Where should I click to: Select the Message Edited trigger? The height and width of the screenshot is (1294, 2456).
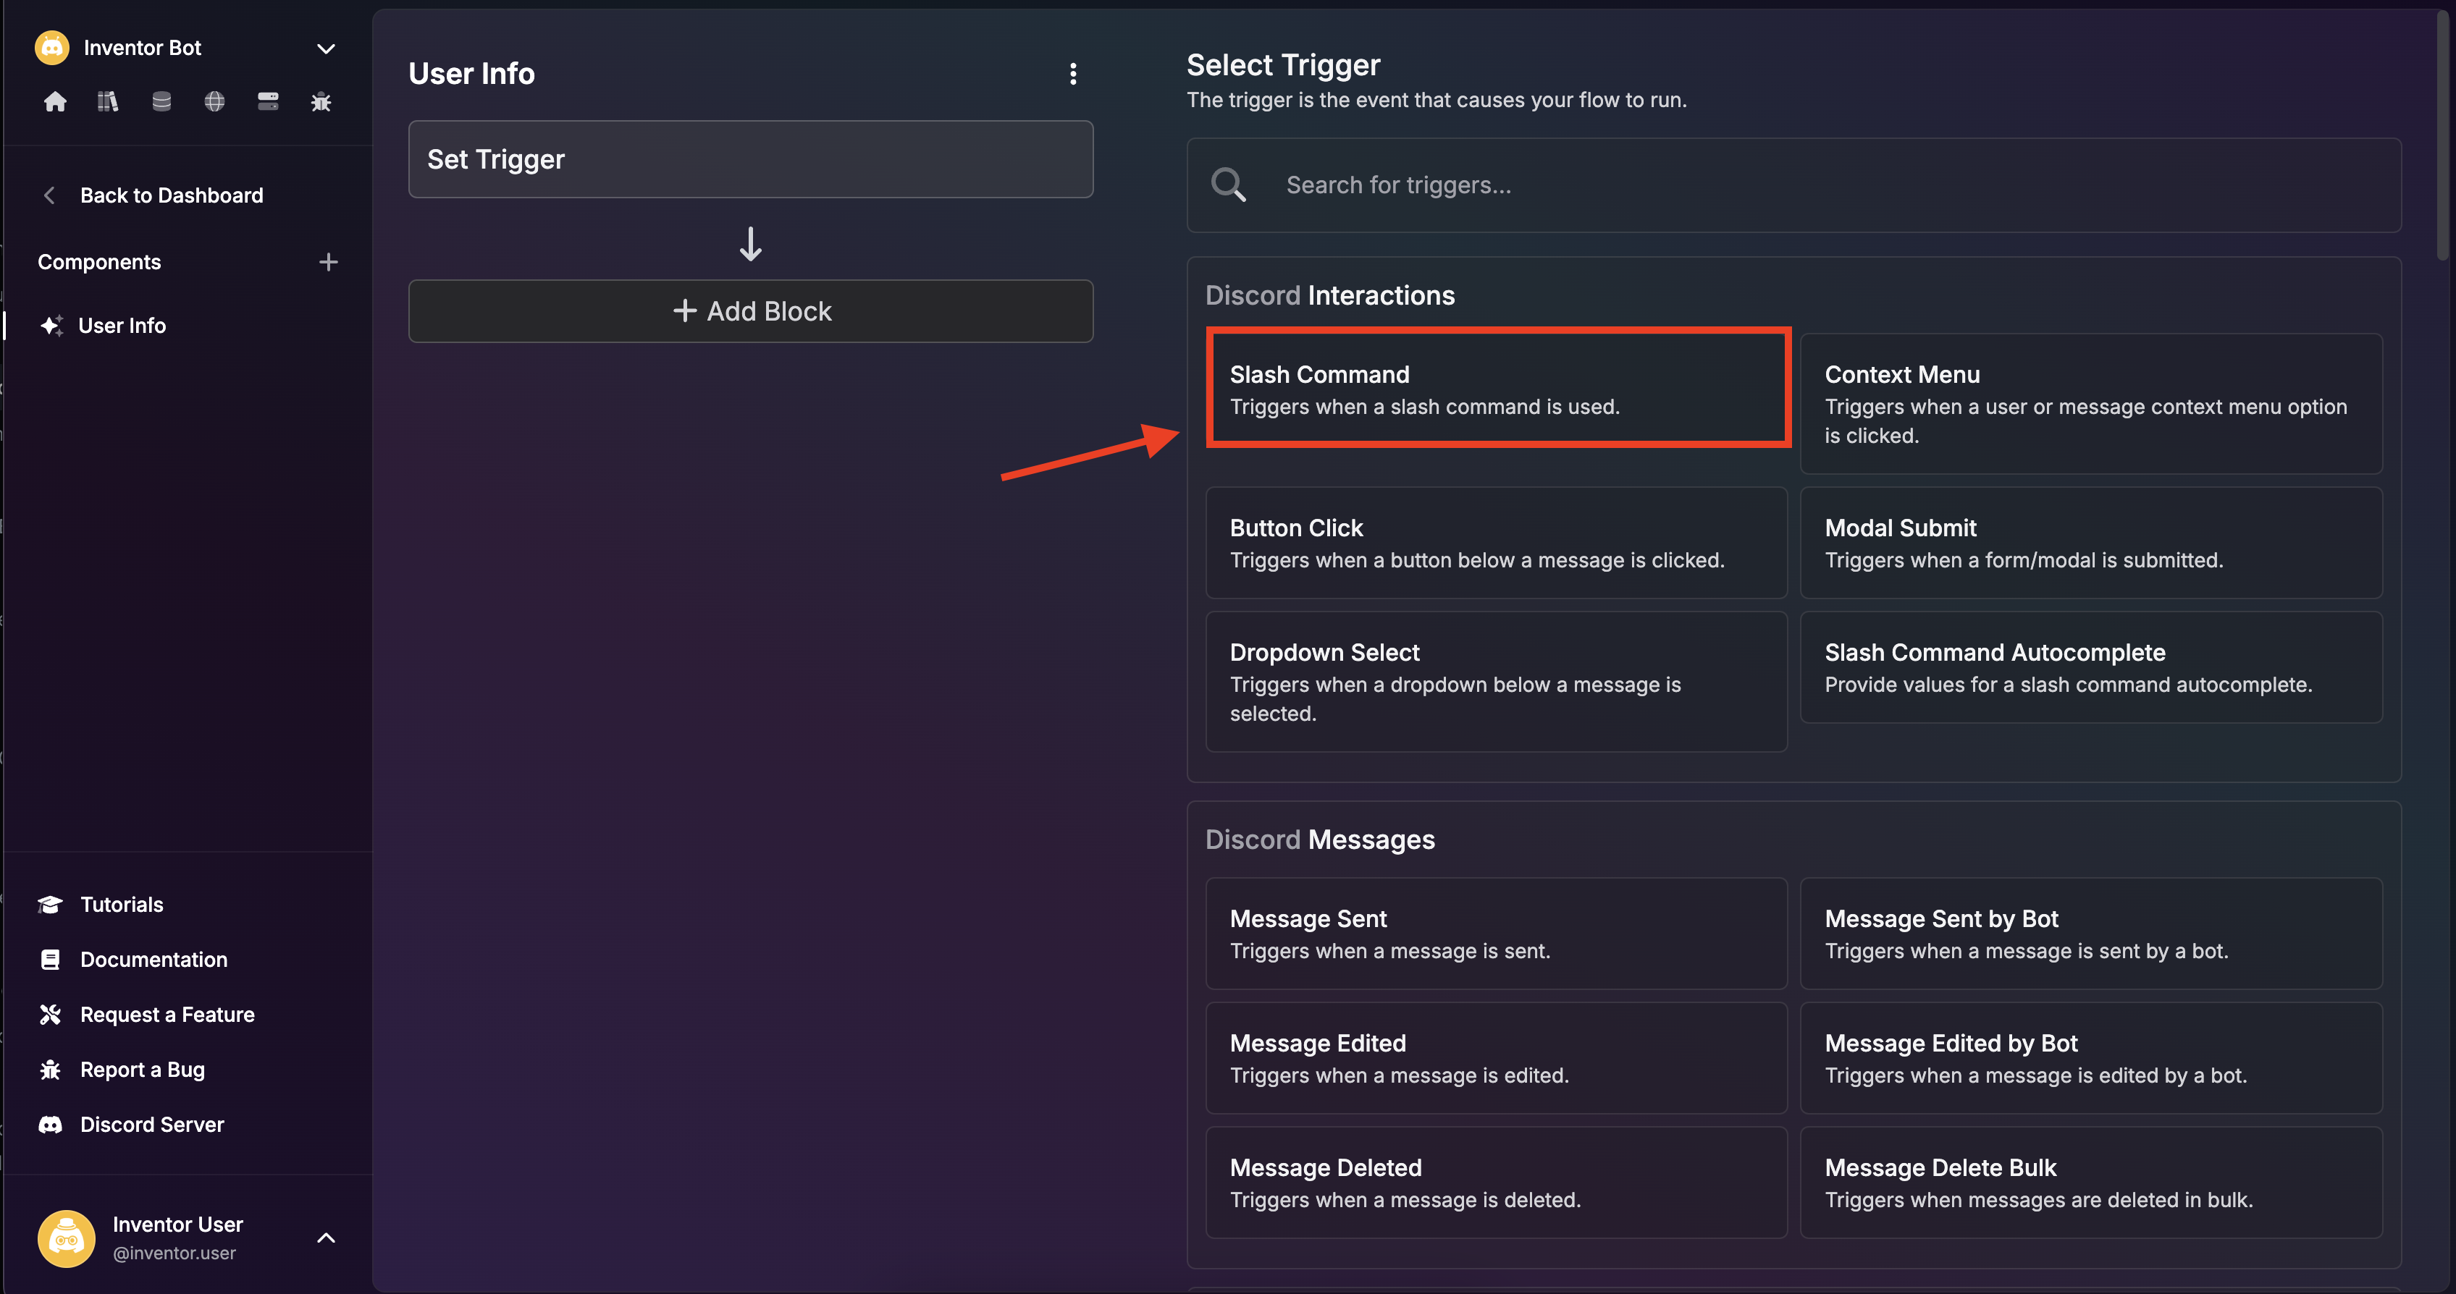coord(1496,1057)
